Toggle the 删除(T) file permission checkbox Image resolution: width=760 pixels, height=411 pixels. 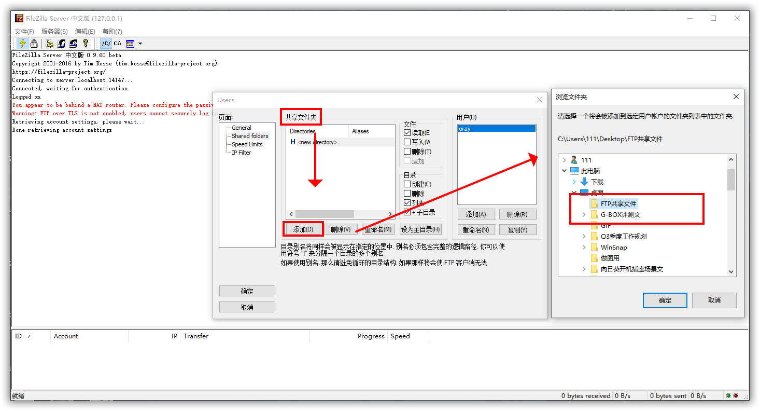[x=407, y=151]
